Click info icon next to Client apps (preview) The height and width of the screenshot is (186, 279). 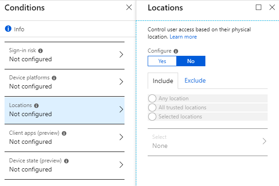pyautogui.click(x=64, y=133)
